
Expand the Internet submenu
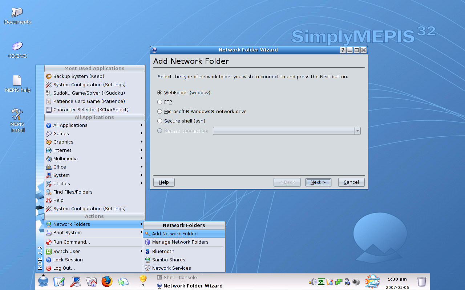(94, 150)
